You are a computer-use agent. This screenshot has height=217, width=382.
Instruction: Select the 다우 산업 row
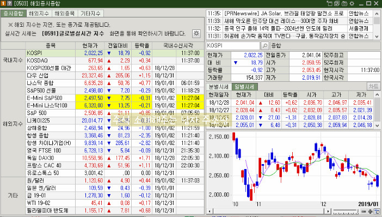tap(114, 75)
